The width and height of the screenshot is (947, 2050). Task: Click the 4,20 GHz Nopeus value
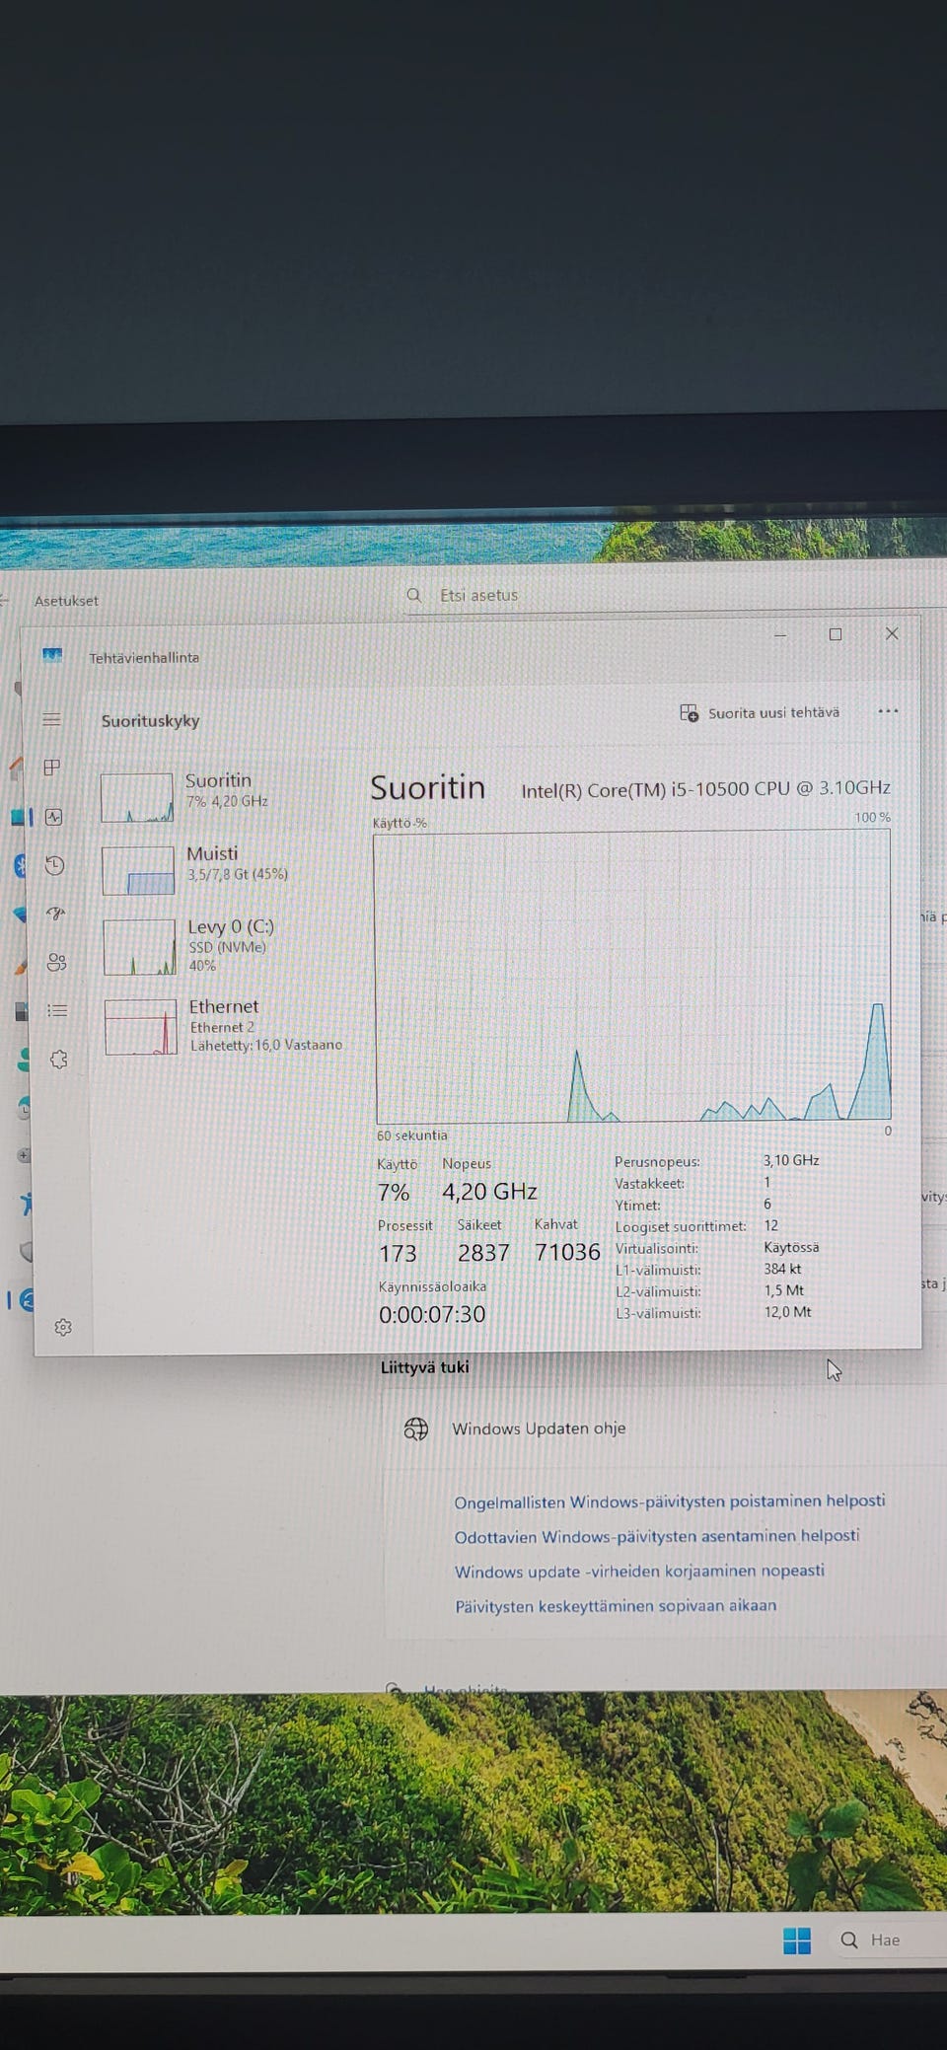pyautogui.click(x=489, y=1192)
